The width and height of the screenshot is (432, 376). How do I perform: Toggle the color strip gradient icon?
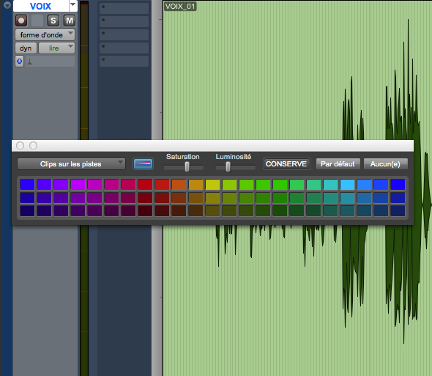pyautogui.click(x=144, y=164)
